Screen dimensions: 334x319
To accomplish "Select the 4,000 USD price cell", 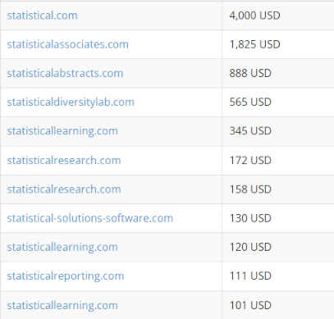I will pyautogui.click(x=278, y=16).
